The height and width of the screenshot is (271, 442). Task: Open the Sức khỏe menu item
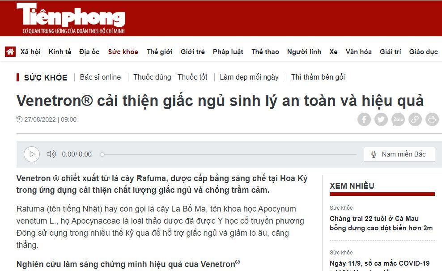[x=123, y=52]
